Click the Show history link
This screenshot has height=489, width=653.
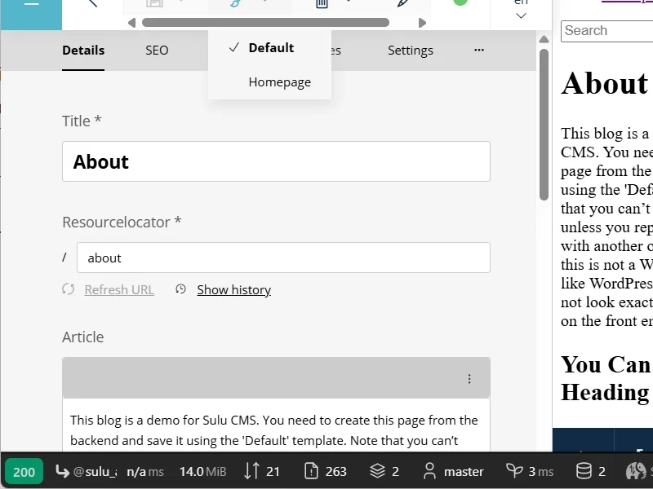pyautogui.click(x=233, y=289)
